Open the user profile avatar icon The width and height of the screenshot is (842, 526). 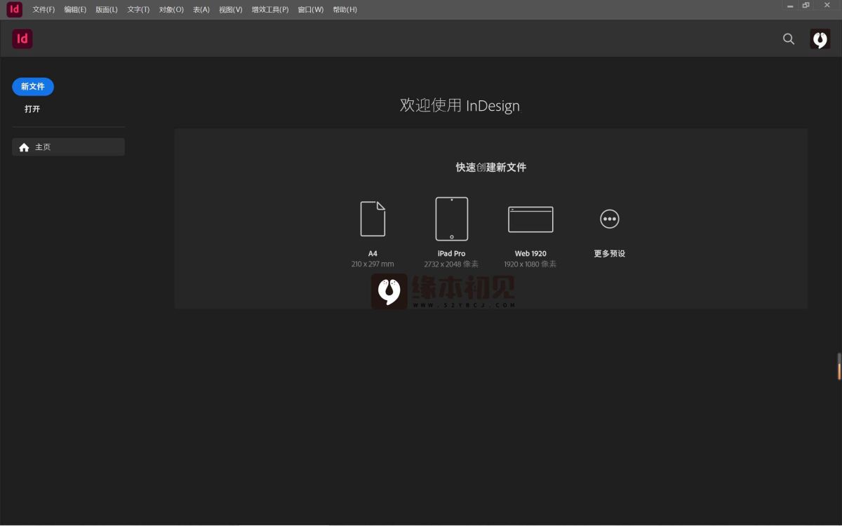click(820, 39)
